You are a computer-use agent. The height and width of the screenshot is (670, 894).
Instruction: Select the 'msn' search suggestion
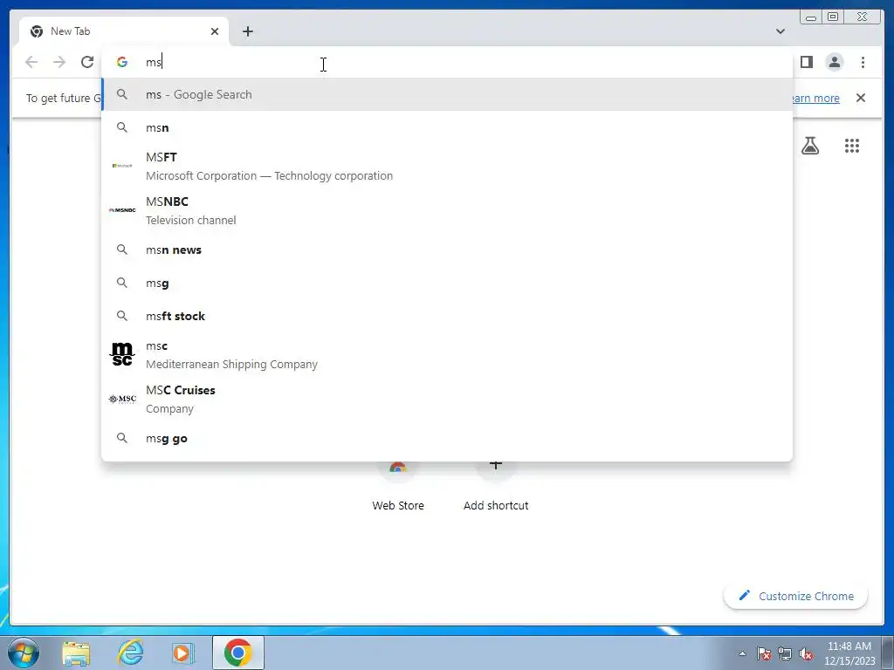click(446, 127)
